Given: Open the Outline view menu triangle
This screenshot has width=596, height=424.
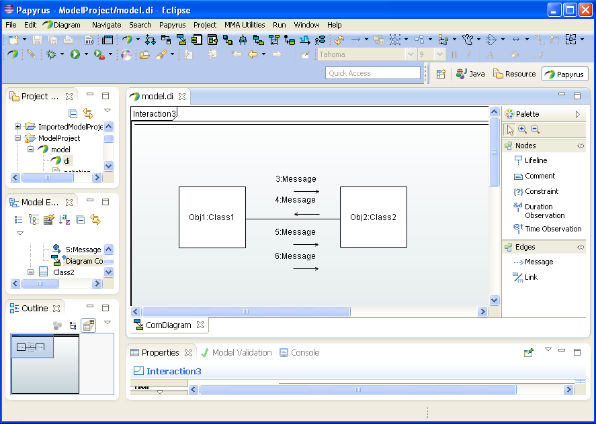Looking at the screenshot, I should pyautogui.click(x=108, y=322).
